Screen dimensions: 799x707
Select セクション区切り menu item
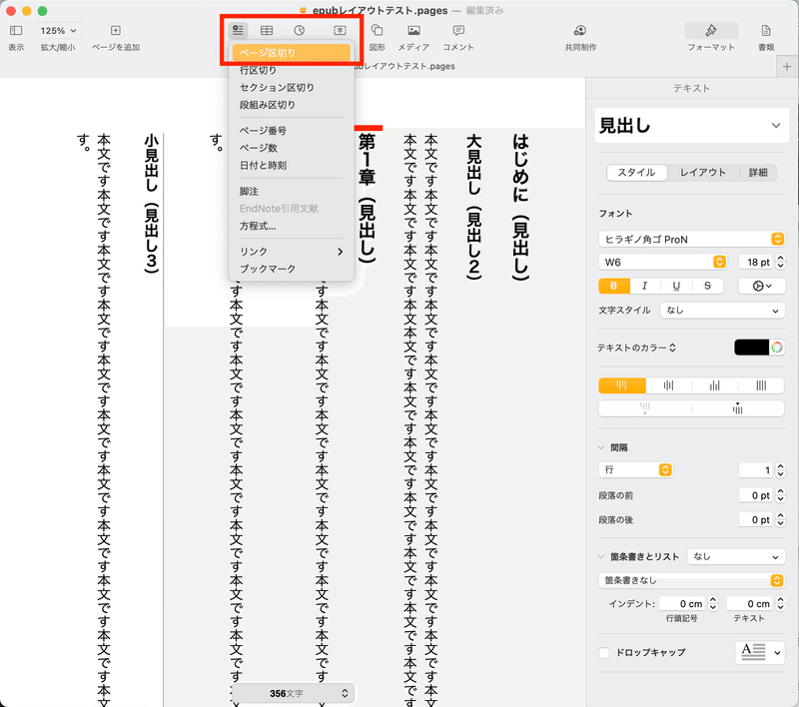[x=291, y=88]
